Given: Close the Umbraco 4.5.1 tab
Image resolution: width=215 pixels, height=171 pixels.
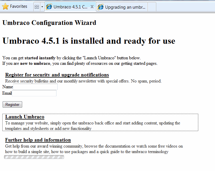Looking at the screenshot, I should coord(92,7).
